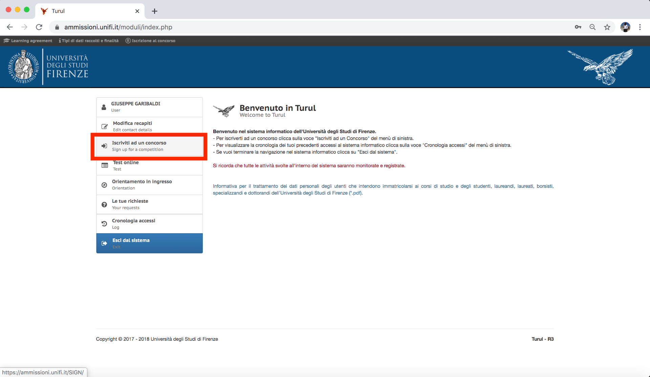The width and height of the screenshot is (650, 377).
Task: Open Iscriviti ad un concorso
Action: [150, 146]
